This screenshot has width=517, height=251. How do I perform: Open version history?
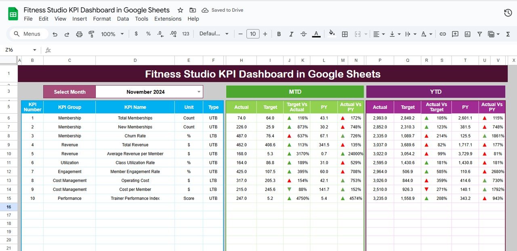[508, 13]
